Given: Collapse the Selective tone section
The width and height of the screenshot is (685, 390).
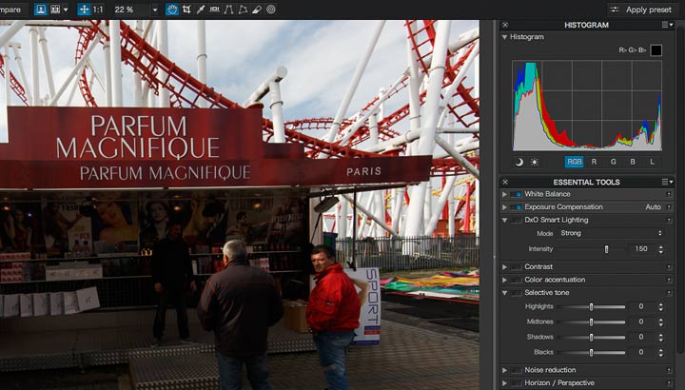Looking at the screenshot, I should [504, 293].
